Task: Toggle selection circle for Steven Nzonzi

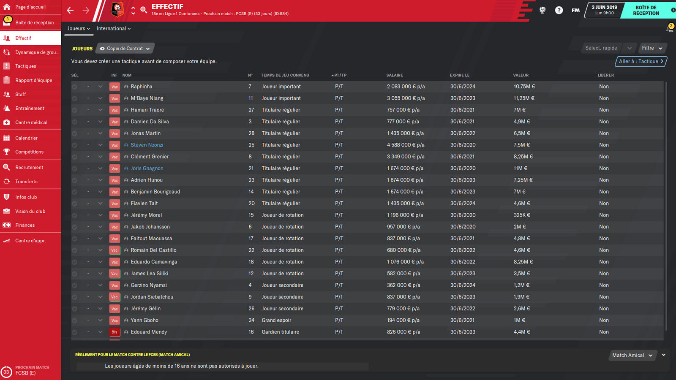Action: pos(74,145)
